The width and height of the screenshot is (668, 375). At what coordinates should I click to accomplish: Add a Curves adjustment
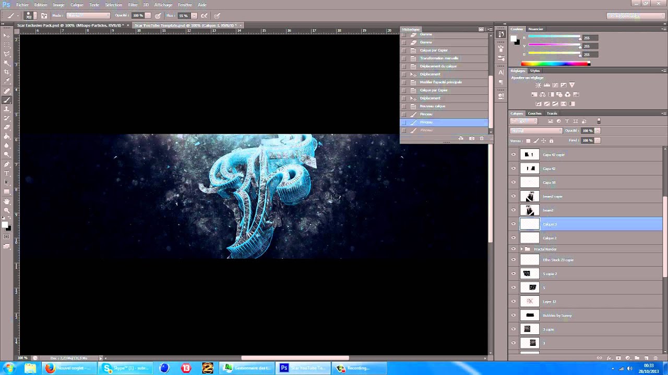pos(555,85)
